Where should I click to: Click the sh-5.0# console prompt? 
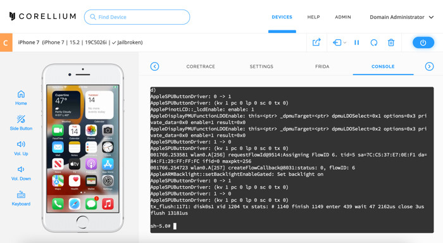[161, 226]
